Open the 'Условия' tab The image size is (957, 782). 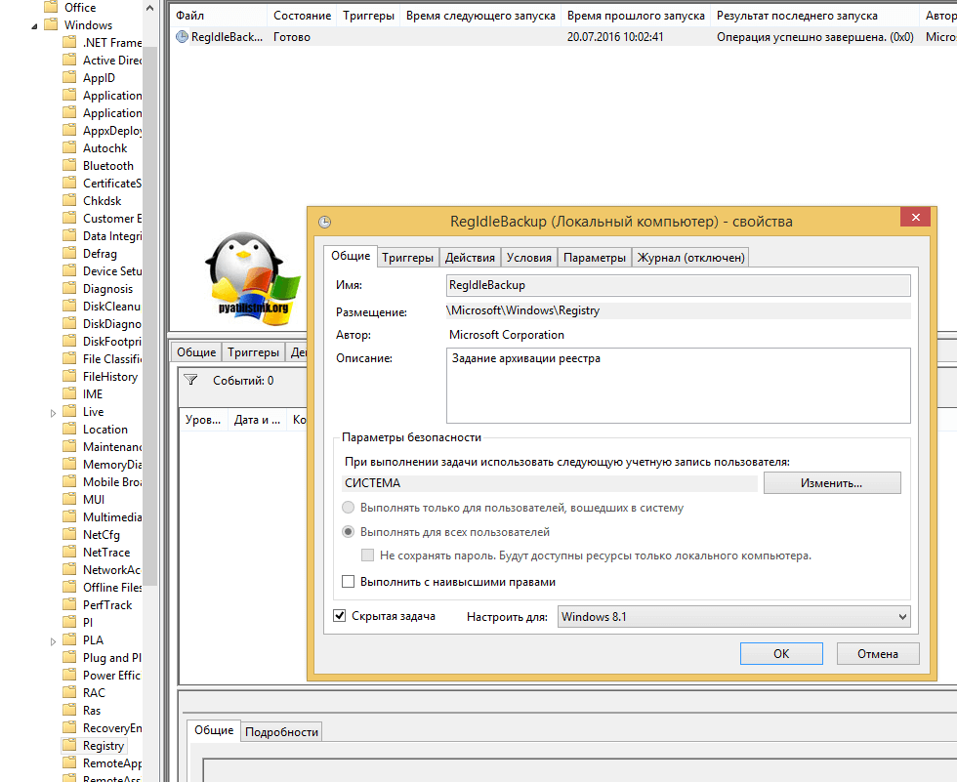point(529,258)
